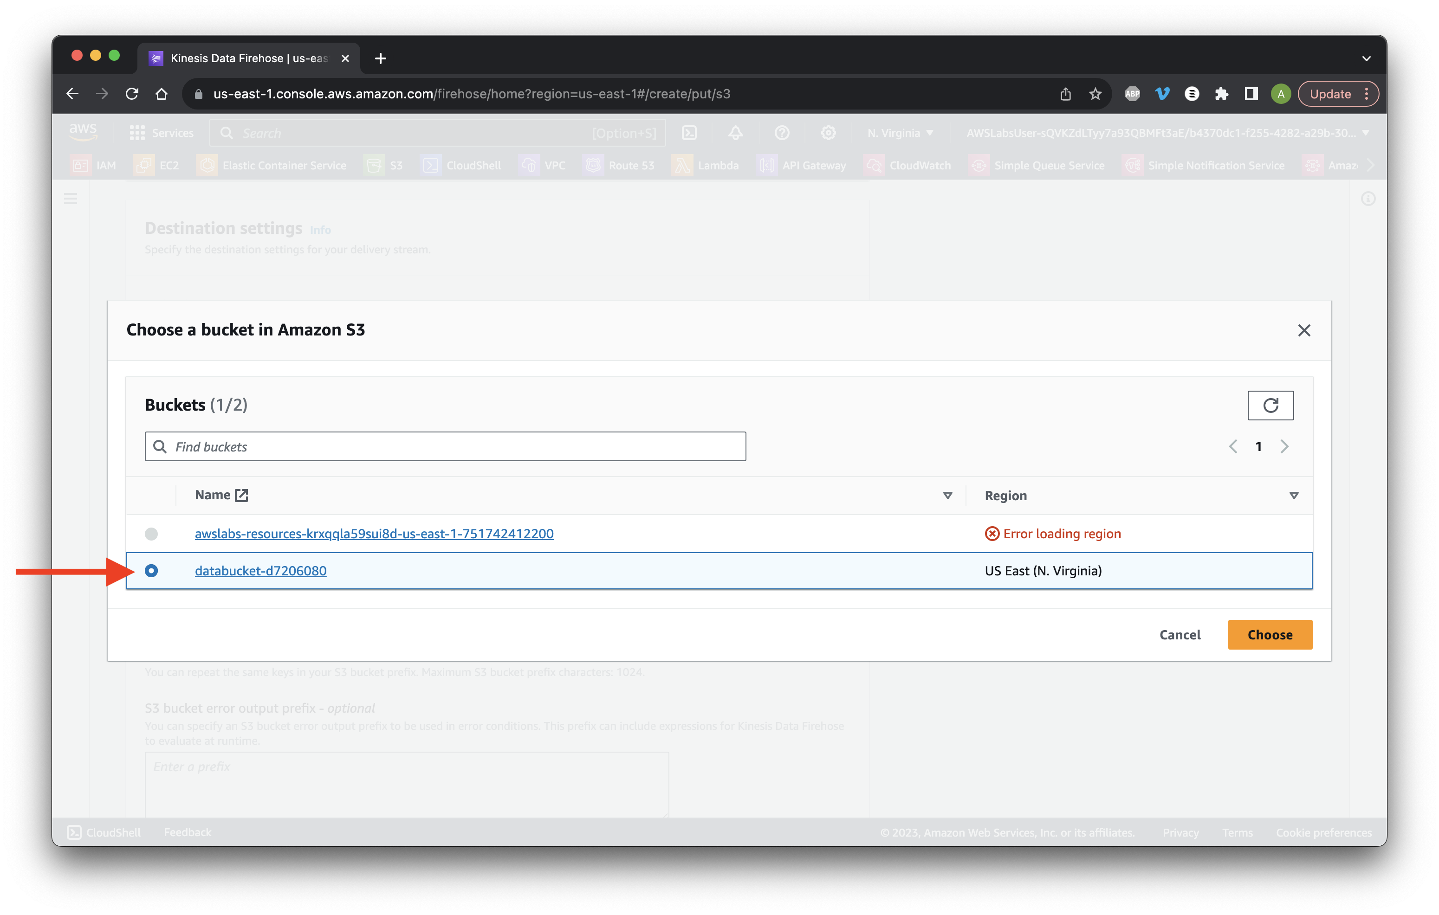
Task: Expand the N. Virginia region dropdown
Action: 900,133
